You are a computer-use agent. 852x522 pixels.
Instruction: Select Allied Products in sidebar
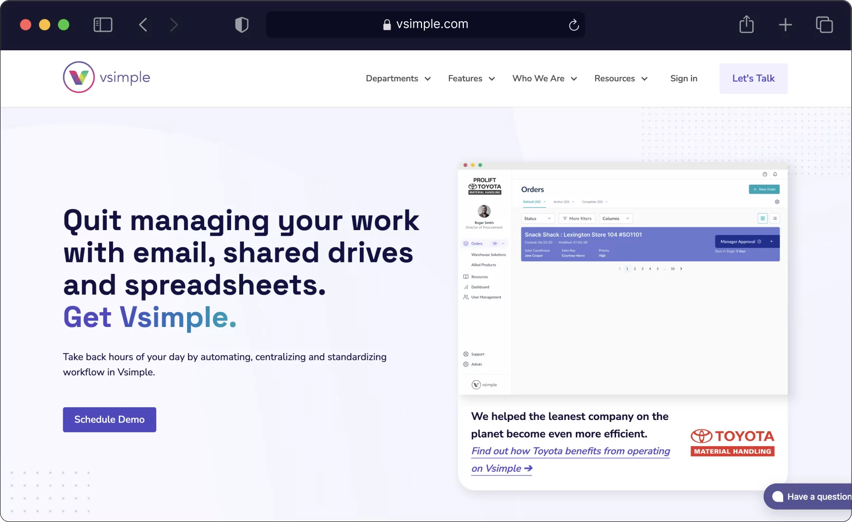[484, 265]
